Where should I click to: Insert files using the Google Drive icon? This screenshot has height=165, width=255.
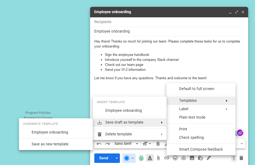pyautogui.click(x=184, y=158)
